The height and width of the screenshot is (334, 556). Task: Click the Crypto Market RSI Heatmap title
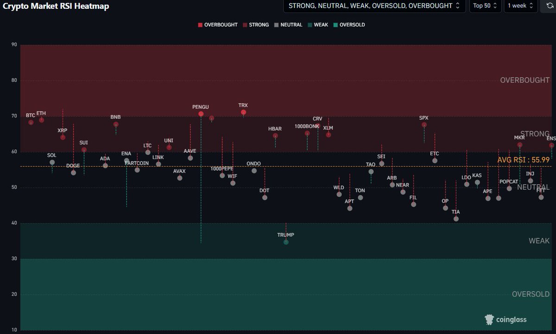[57, 6]
